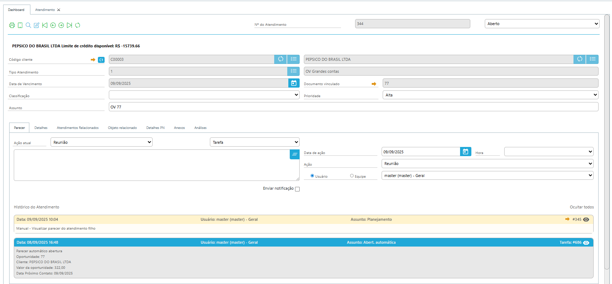Open the Hora dropdown
The height and width of the screenshot is (284, 612).
549,152
